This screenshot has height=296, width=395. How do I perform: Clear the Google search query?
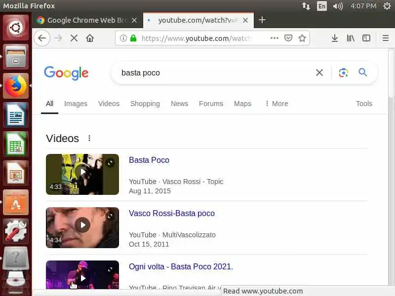319,73
